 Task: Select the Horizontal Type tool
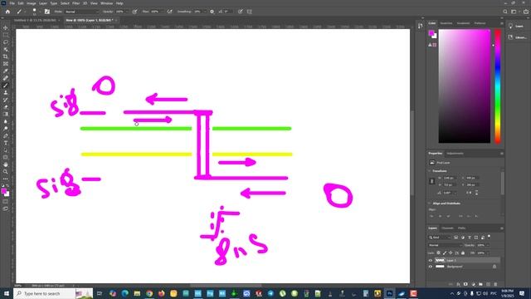(6, 143)
